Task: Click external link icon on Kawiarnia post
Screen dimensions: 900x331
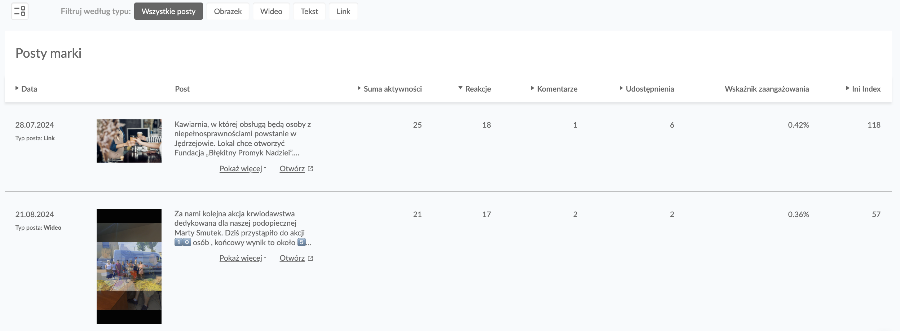Action: (x=310, y=169)
